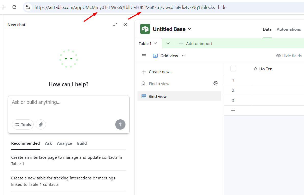Open the view sidebar hamburger icon
The image size is (304, 195).
tap(144, 56)
